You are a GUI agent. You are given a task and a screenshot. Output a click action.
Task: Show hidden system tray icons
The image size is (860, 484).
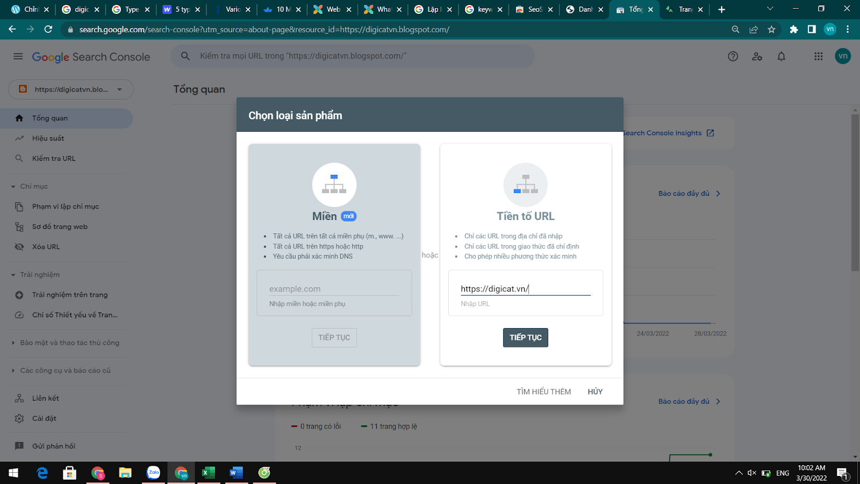tap(739, 473)
